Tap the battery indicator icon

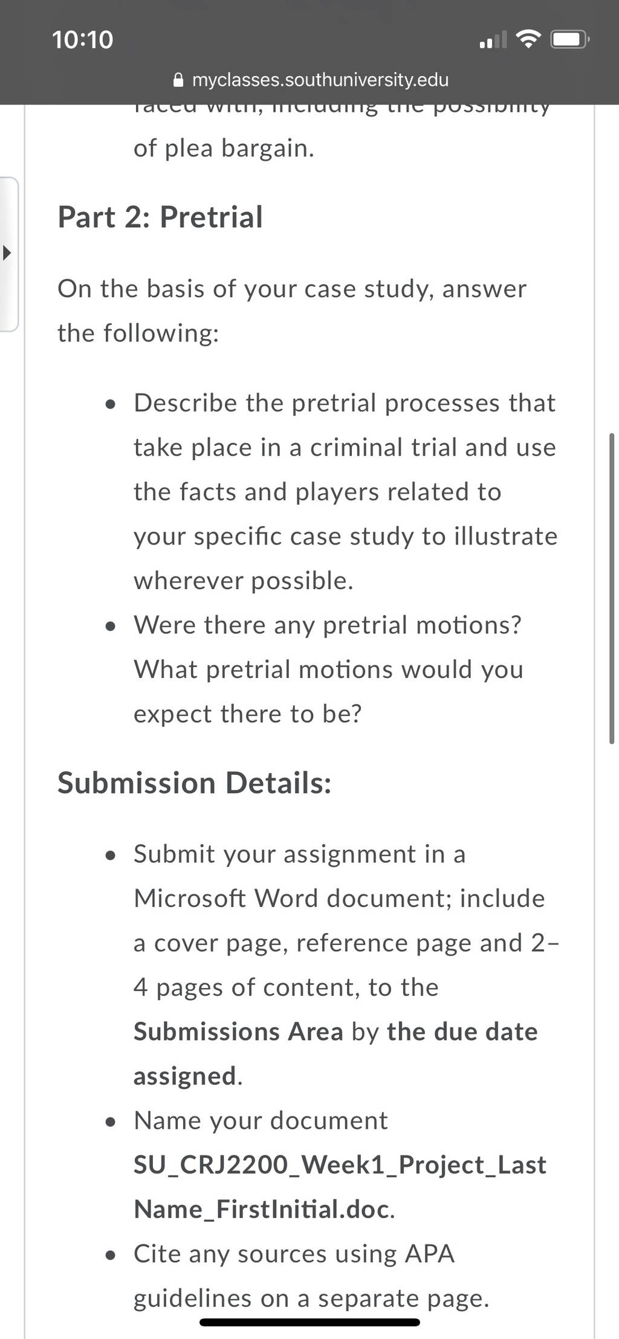(570, 40)
